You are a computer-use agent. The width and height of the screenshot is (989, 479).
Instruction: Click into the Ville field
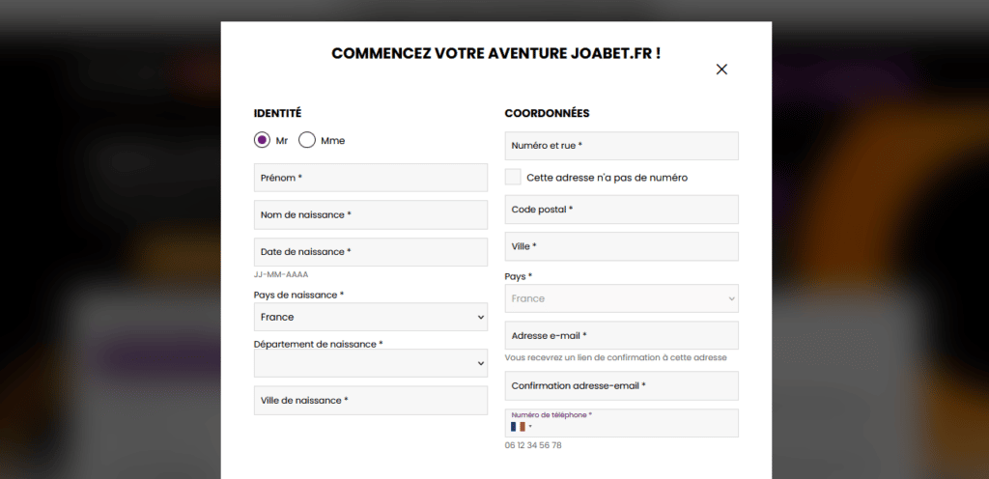[621, 246]
